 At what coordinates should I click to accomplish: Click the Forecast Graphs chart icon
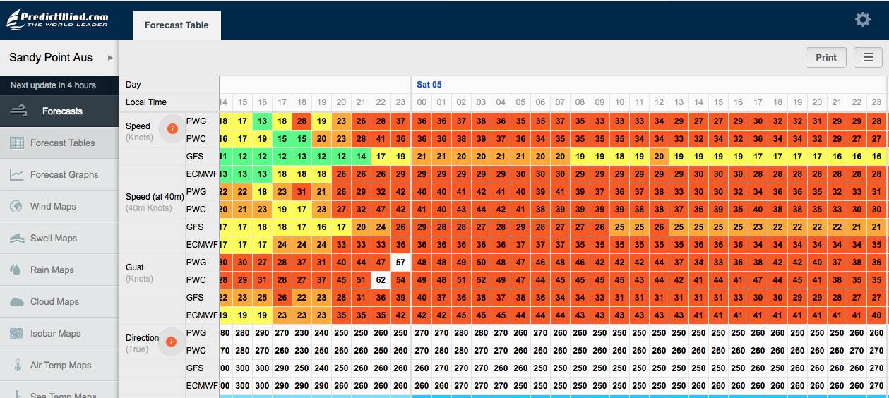click(17, 175)
